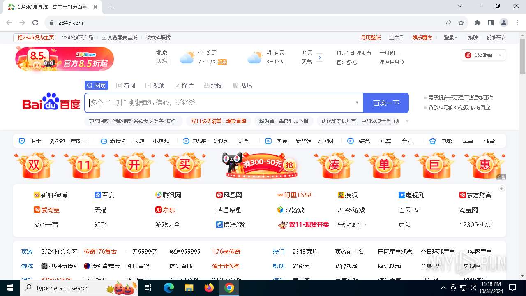Expand the 登录 dropdown
The image size is (526, 296).
point(450,37)
